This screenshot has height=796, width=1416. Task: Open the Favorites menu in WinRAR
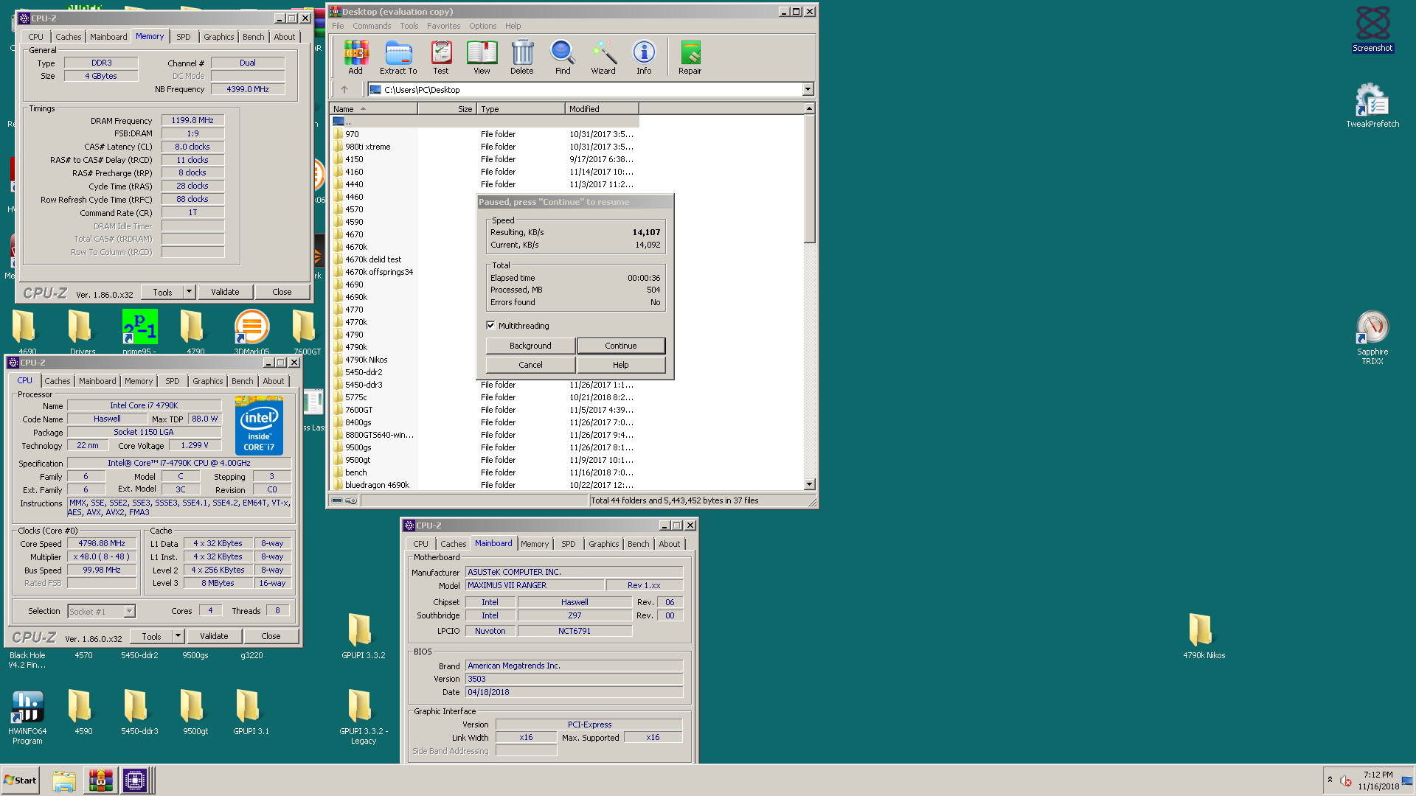coord(443,26)
